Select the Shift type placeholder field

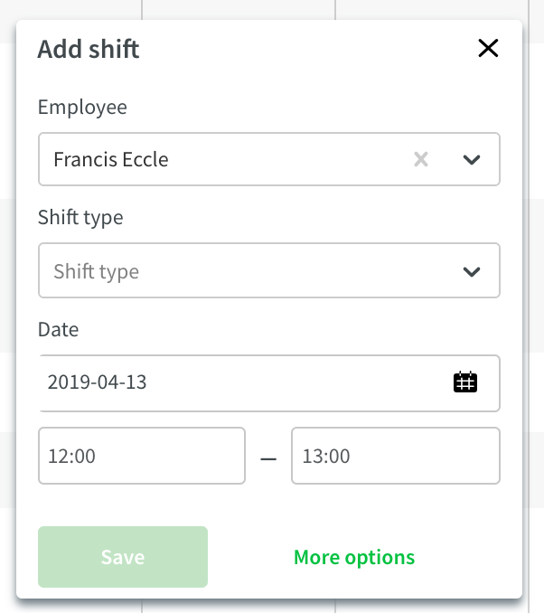click(x=269, y=270)
